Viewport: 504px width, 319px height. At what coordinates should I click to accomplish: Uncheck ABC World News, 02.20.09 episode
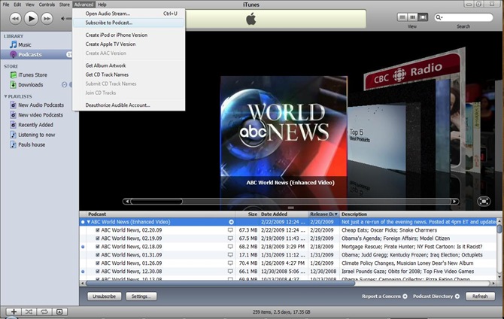(97, 230)
